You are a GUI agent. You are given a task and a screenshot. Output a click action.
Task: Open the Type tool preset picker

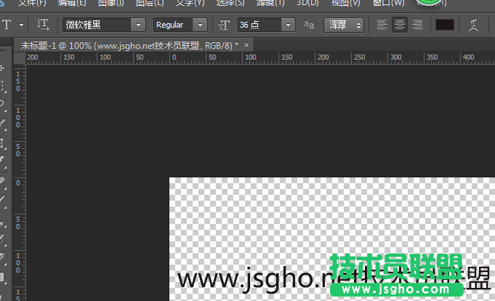21,25
